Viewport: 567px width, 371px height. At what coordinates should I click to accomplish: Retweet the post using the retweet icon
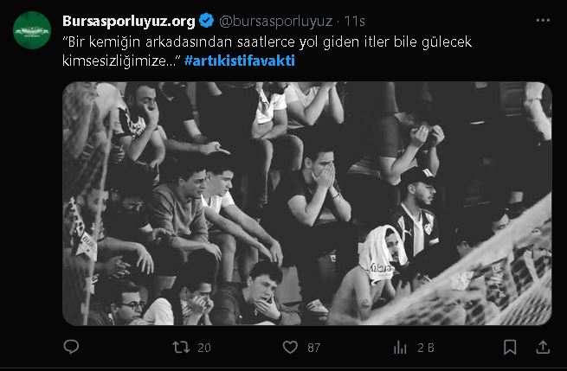pyautogui.click(x=181, y=347)
